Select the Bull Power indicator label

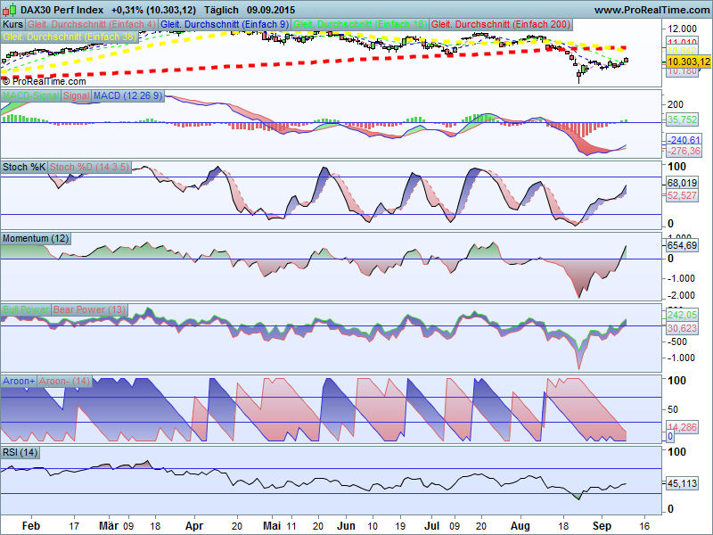[26, 309]
